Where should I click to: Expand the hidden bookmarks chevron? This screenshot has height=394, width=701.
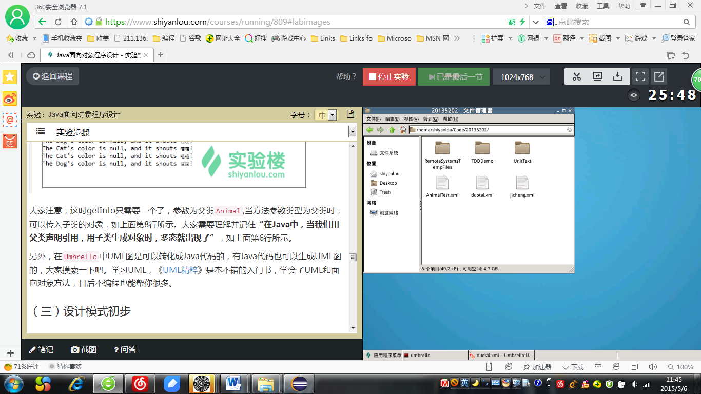[457, 38]
